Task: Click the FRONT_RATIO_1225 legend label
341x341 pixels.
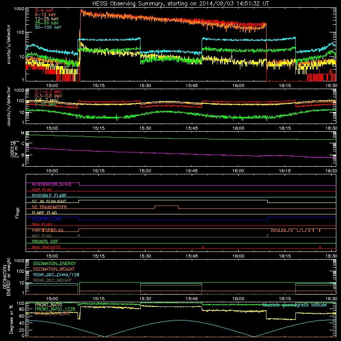Action: click(x=55, y=309)
